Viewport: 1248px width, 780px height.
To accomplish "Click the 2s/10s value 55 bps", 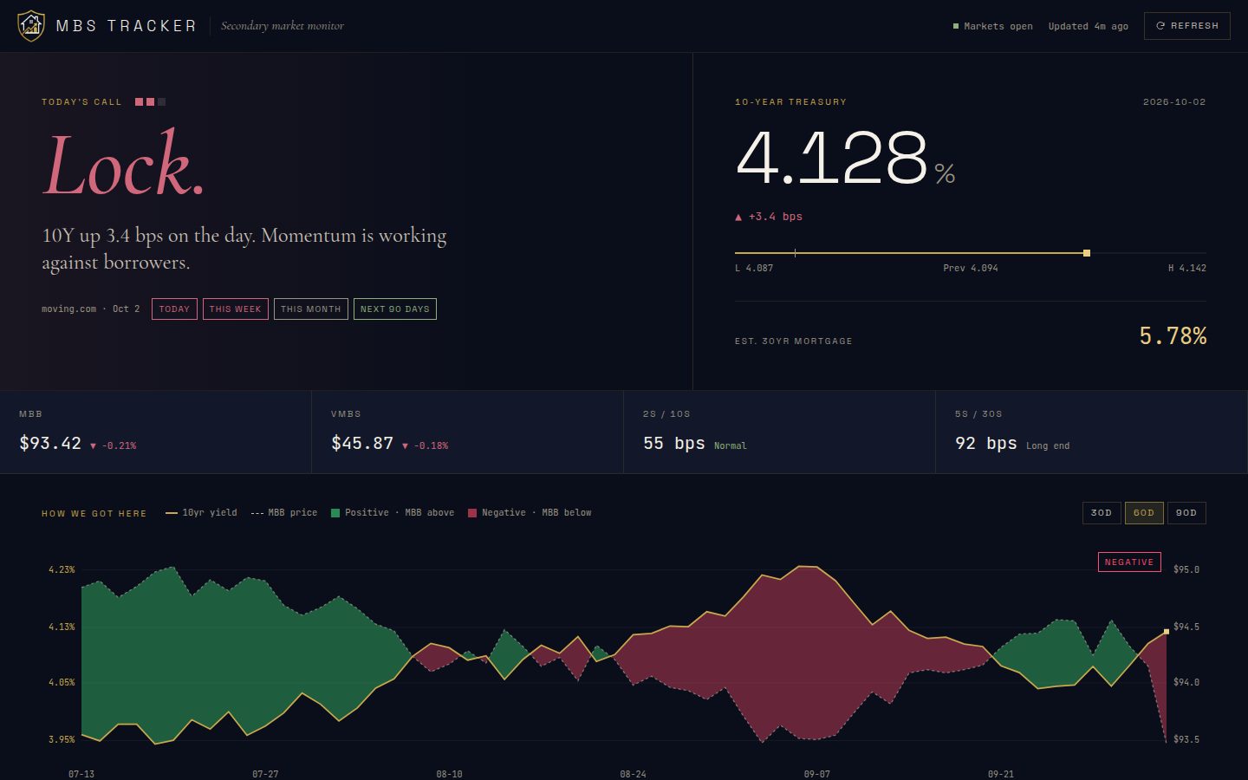I will [x=674, y=444].
